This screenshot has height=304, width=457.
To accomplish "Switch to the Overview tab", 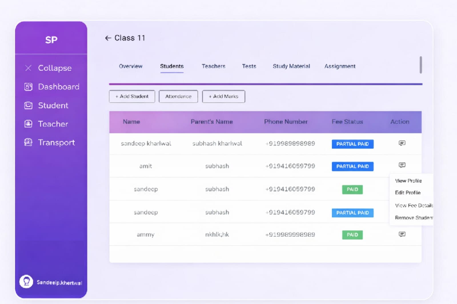I will (131, 66).
